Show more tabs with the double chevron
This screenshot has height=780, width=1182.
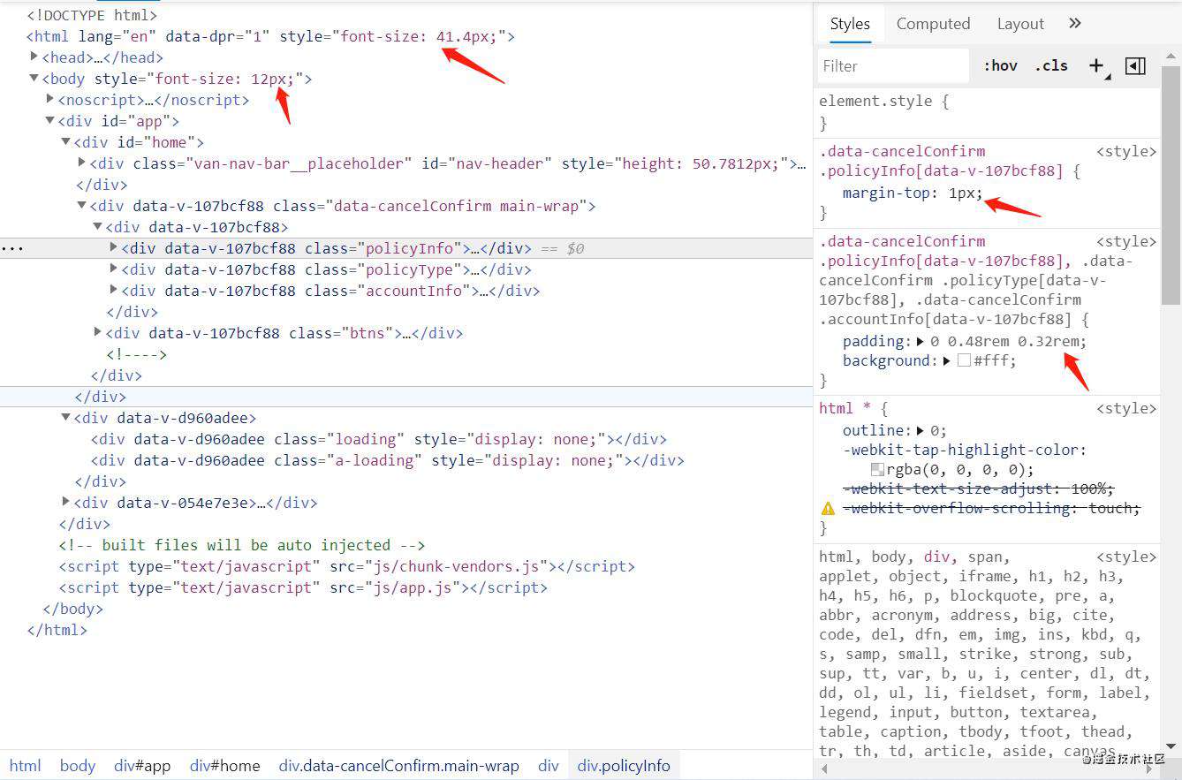1075,23
